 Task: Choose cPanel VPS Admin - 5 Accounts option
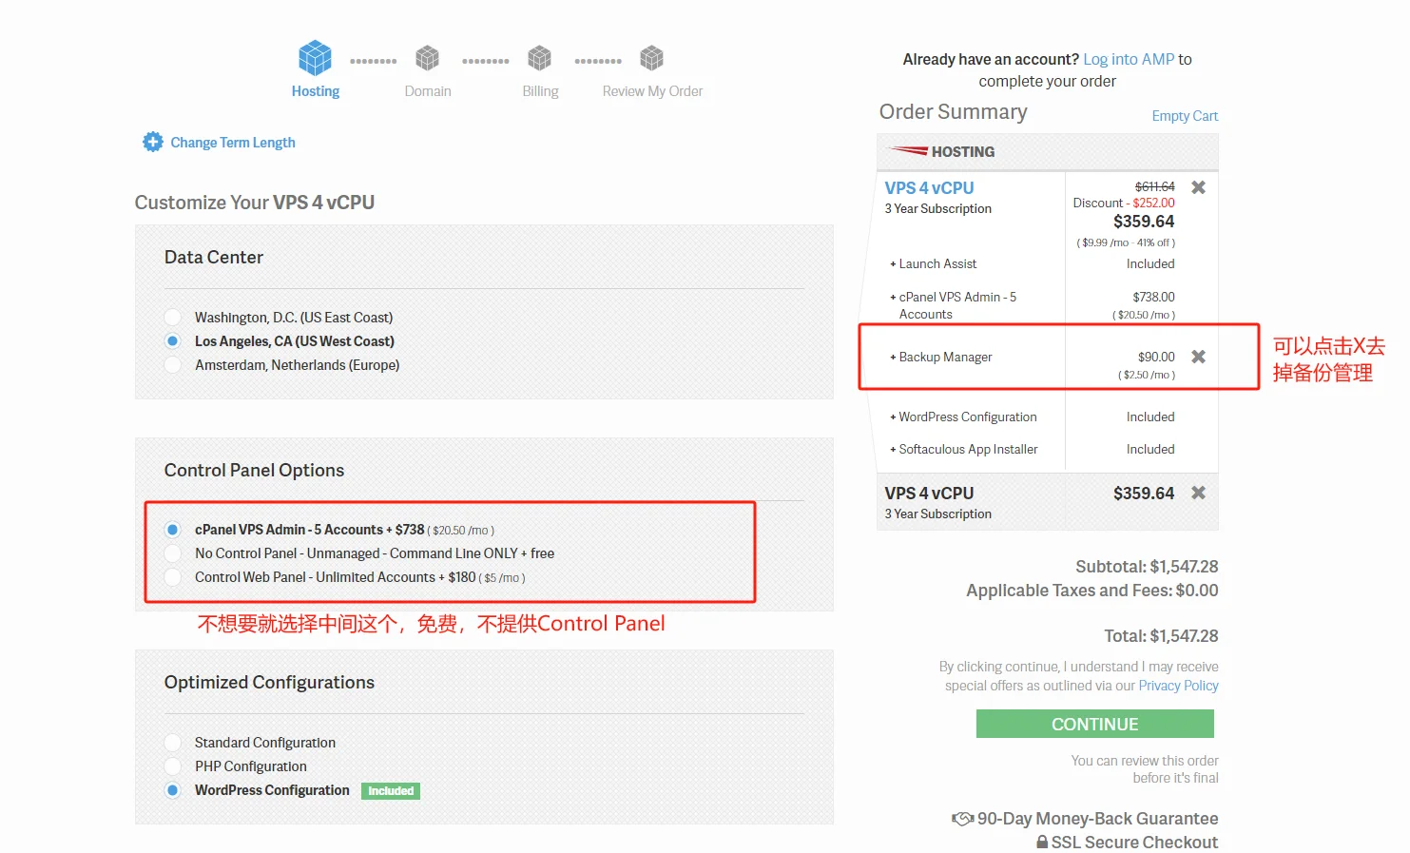click(x=172, y=530)
